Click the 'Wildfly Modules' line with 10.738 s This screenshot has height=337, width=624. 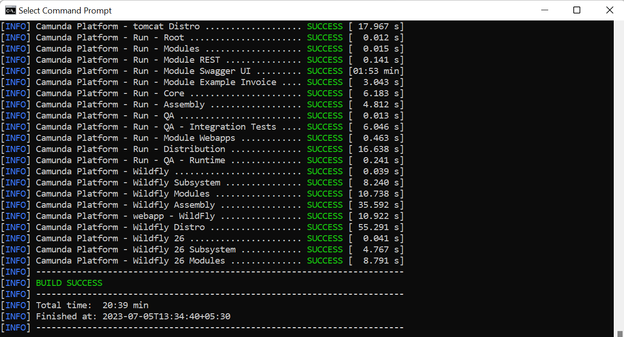tap(202, 194)
